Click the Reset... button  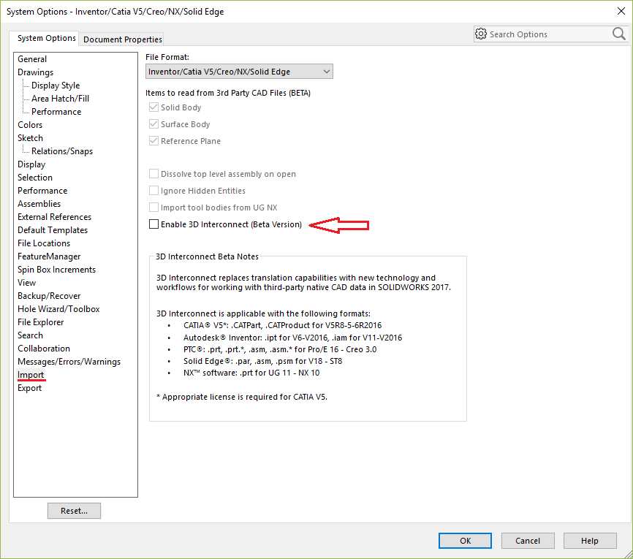74,511
